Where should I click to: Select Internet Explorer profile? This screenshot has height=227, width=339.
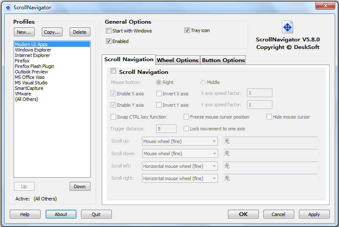coord(52,55)
